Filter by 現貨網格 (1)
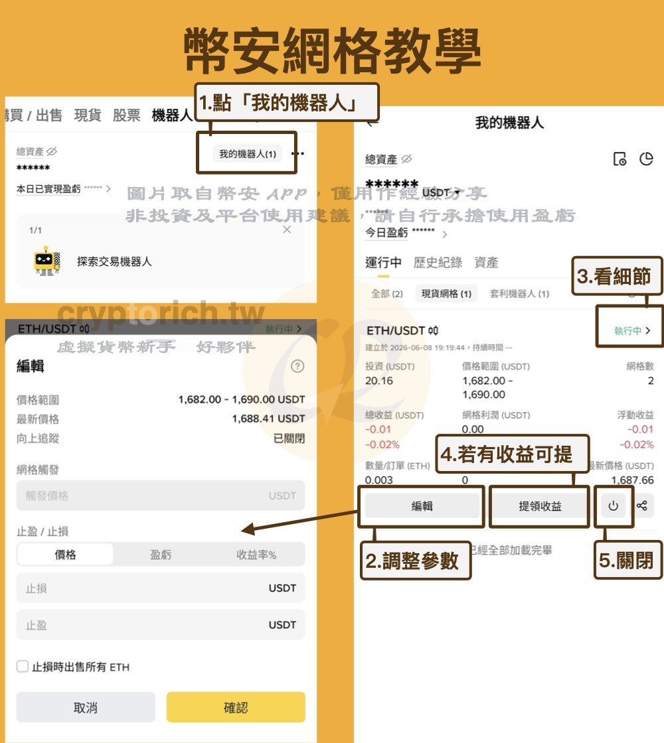664x743 pixels. [x=446, y=294]
